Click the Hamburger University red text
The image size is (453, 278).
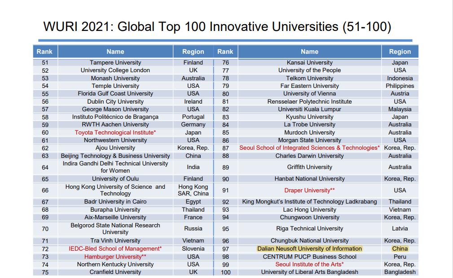point(115,256)
